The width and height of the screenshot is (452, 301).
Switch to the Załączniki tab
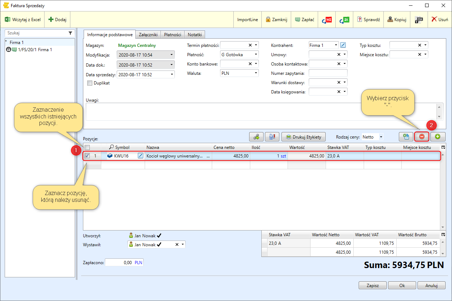coord(148,35)
